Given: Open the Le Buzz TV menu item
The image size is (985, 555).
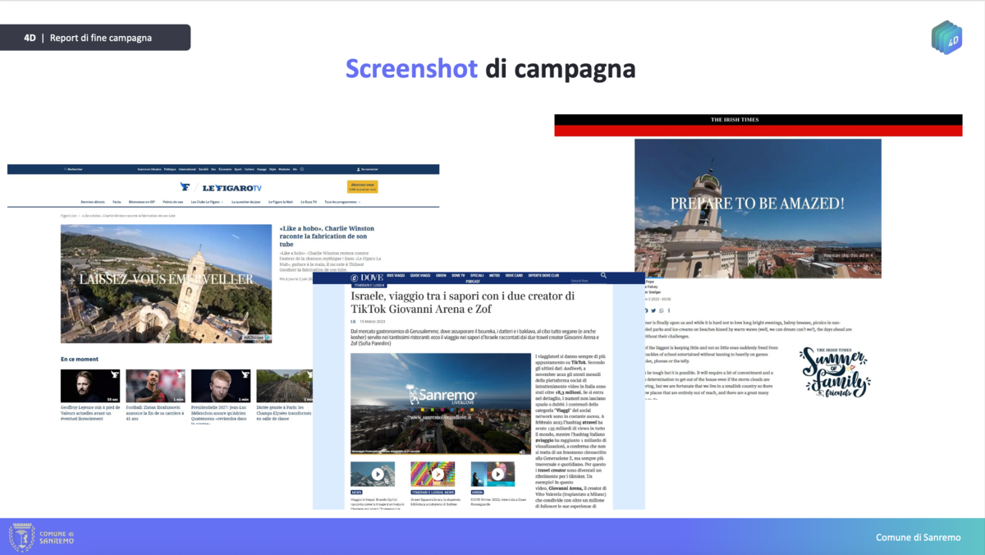Looking at the screenshot, I should pos(309,201).
